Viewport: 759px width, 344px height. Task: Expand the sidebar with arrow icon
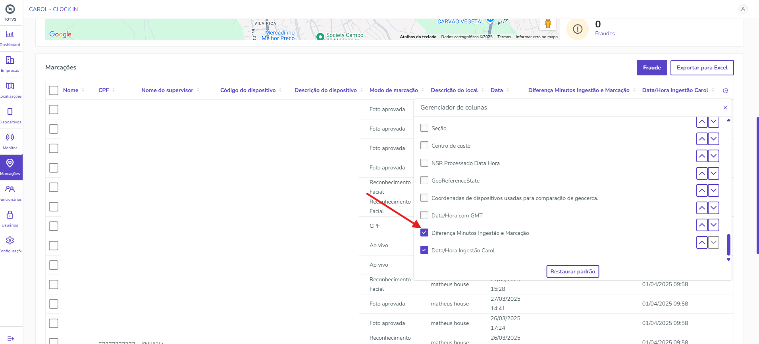(11, 338)
